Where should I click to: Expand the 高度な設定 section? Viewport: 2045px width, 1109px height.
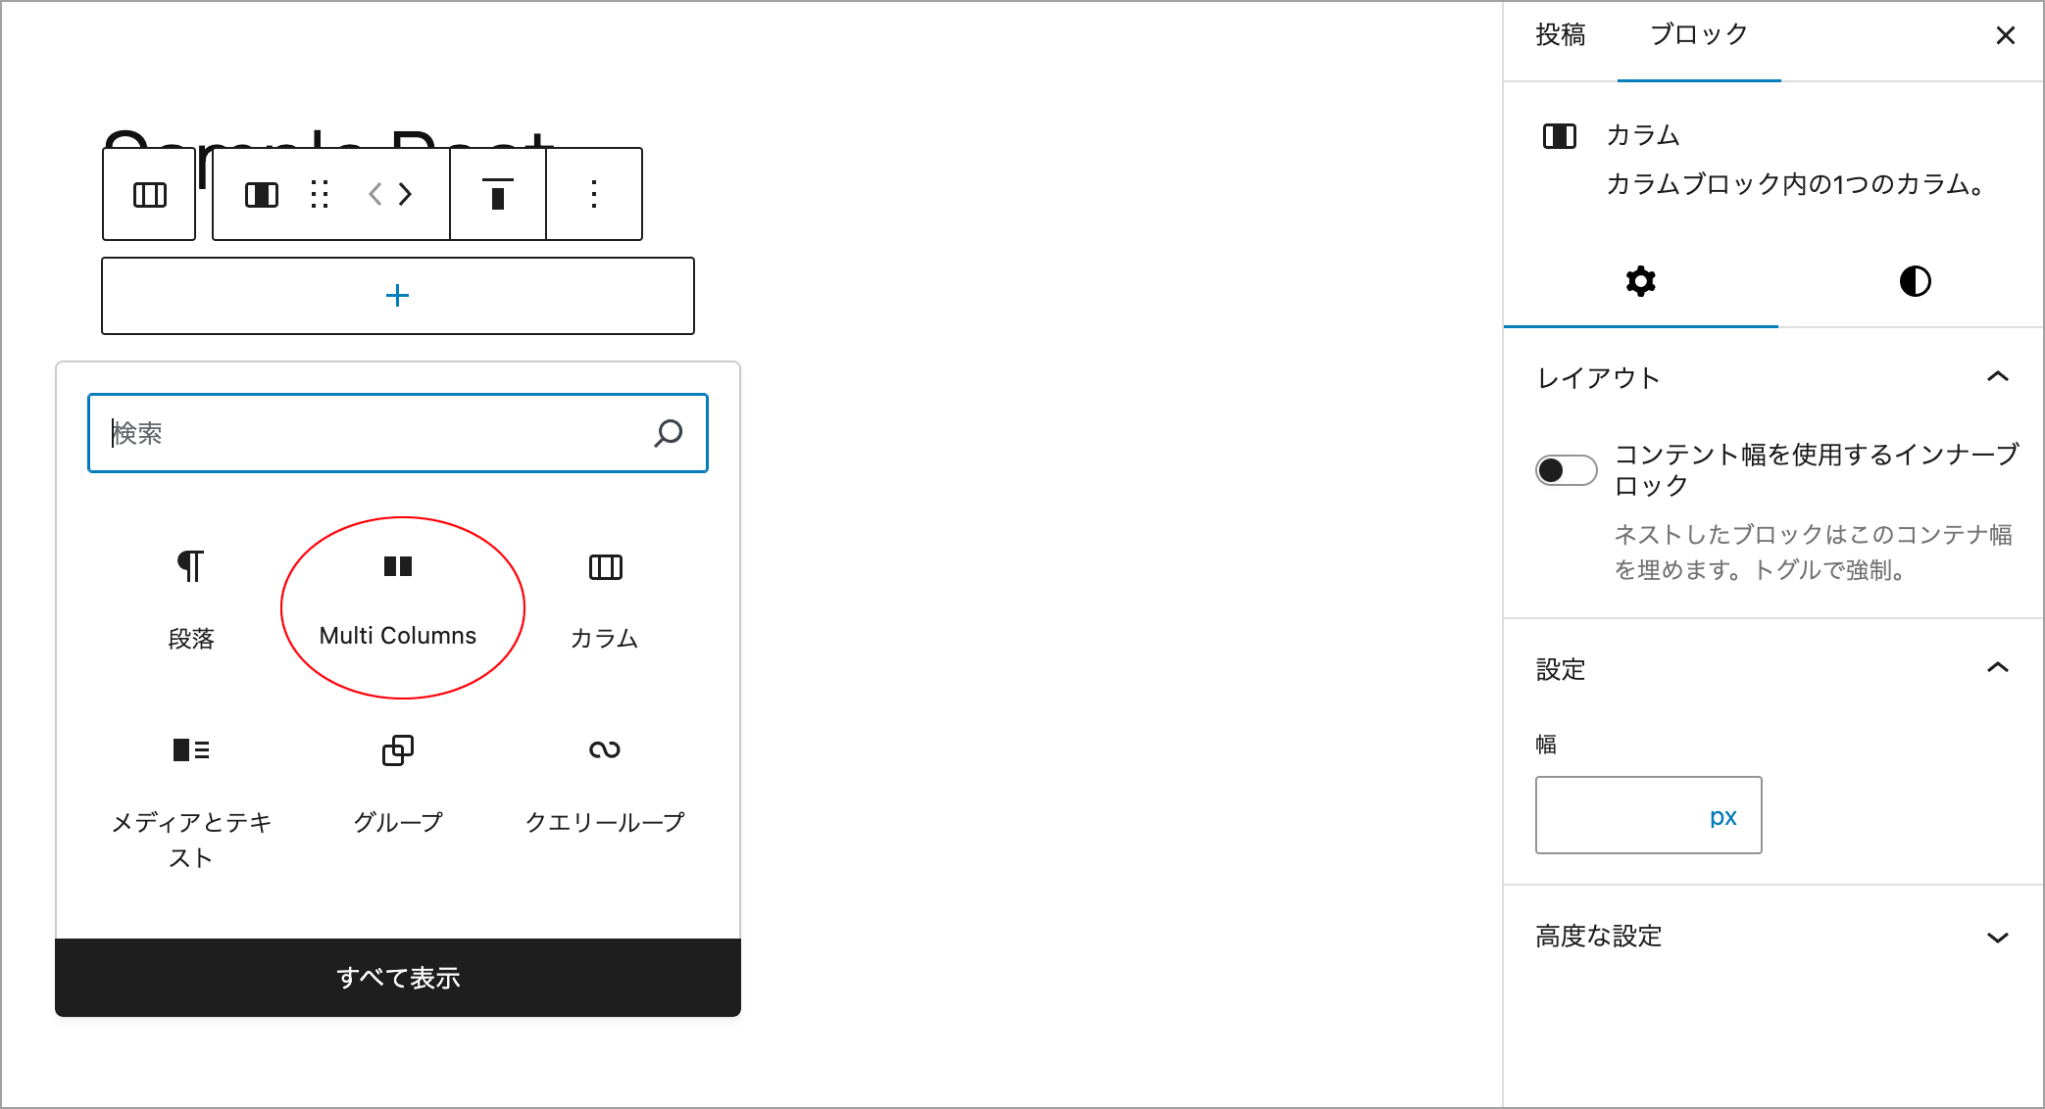coord(1997,937)
